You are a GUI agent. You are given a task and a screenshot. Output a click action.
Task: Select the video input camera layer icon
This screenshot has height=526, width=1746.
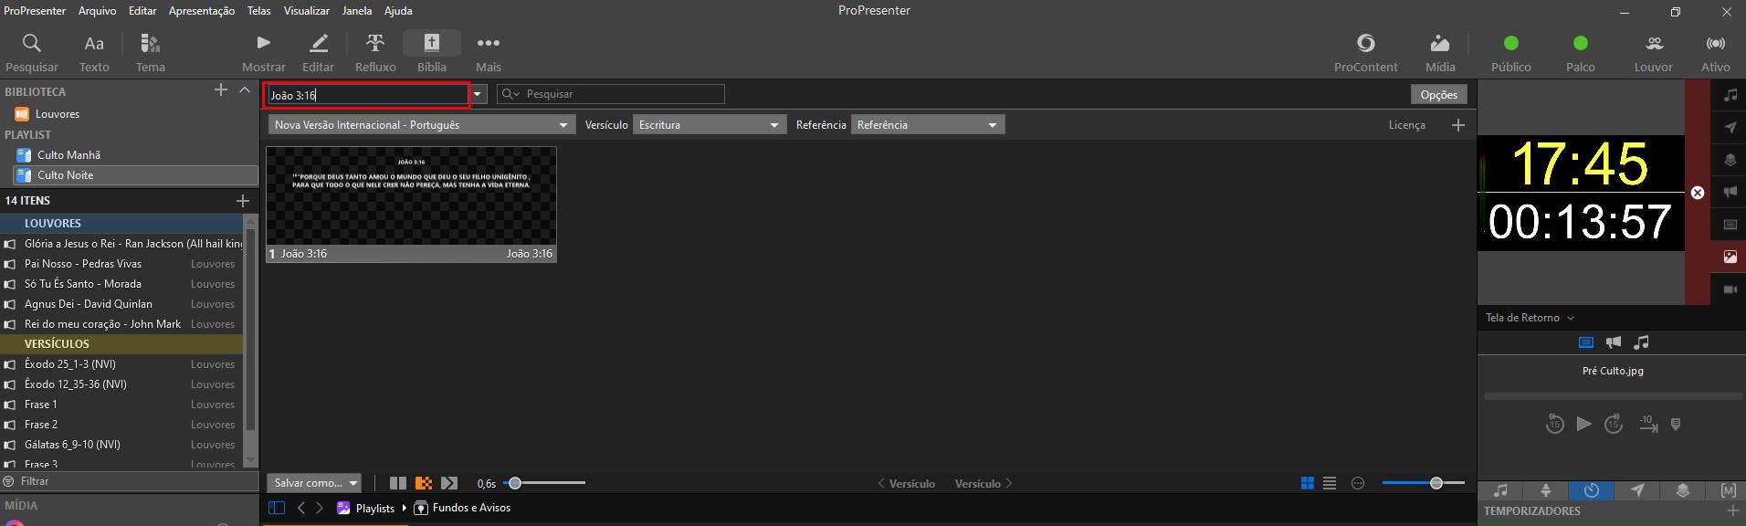[1730, 289]
